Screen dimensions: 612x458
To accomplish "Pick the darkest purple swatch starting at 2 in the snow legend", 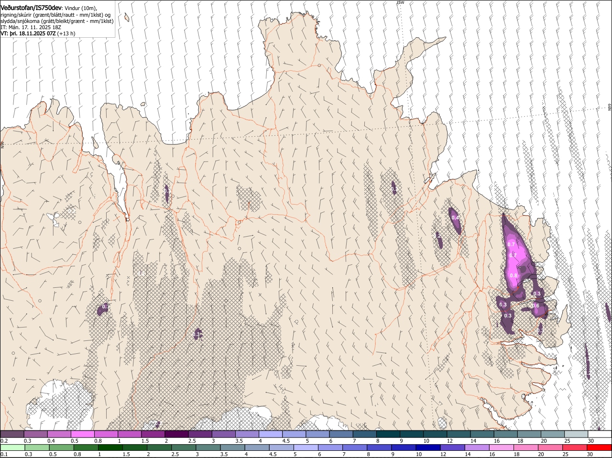I will 177,434.
